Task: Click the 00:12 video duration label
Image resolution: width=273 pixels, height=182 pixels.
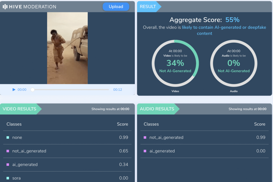Action: point(118,90)
